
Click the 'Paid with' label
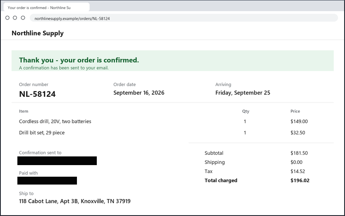coord(28,173)
